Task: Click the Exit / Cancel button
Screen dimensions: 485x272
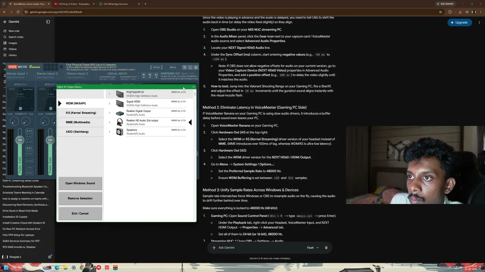Action: [x=80, y=213]
